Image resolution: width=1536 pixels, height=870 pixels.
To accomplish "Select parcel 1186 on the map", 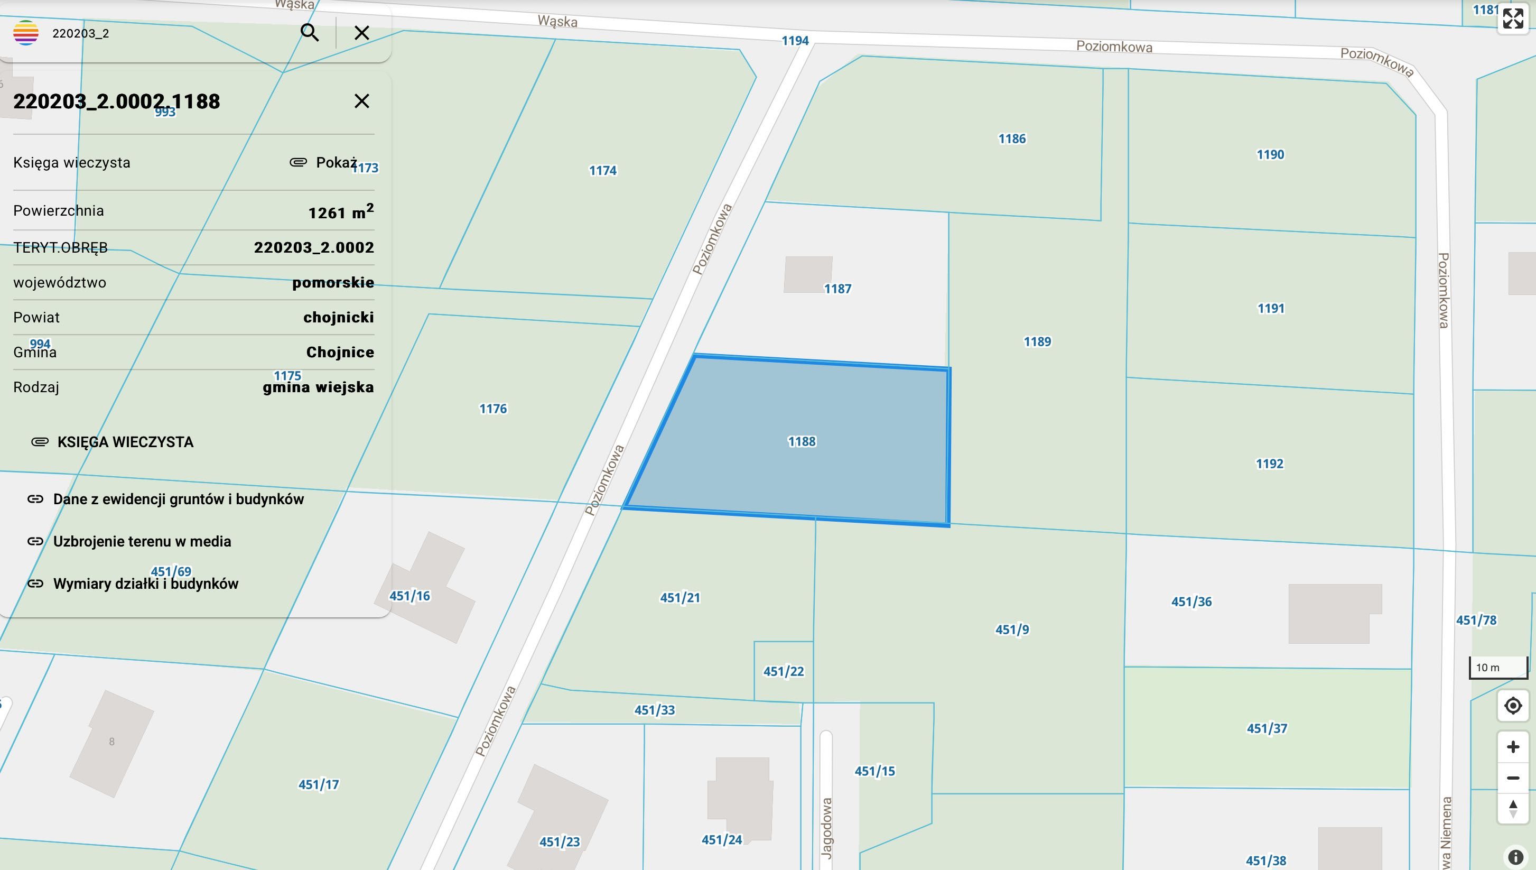I will coord(1012,138).
